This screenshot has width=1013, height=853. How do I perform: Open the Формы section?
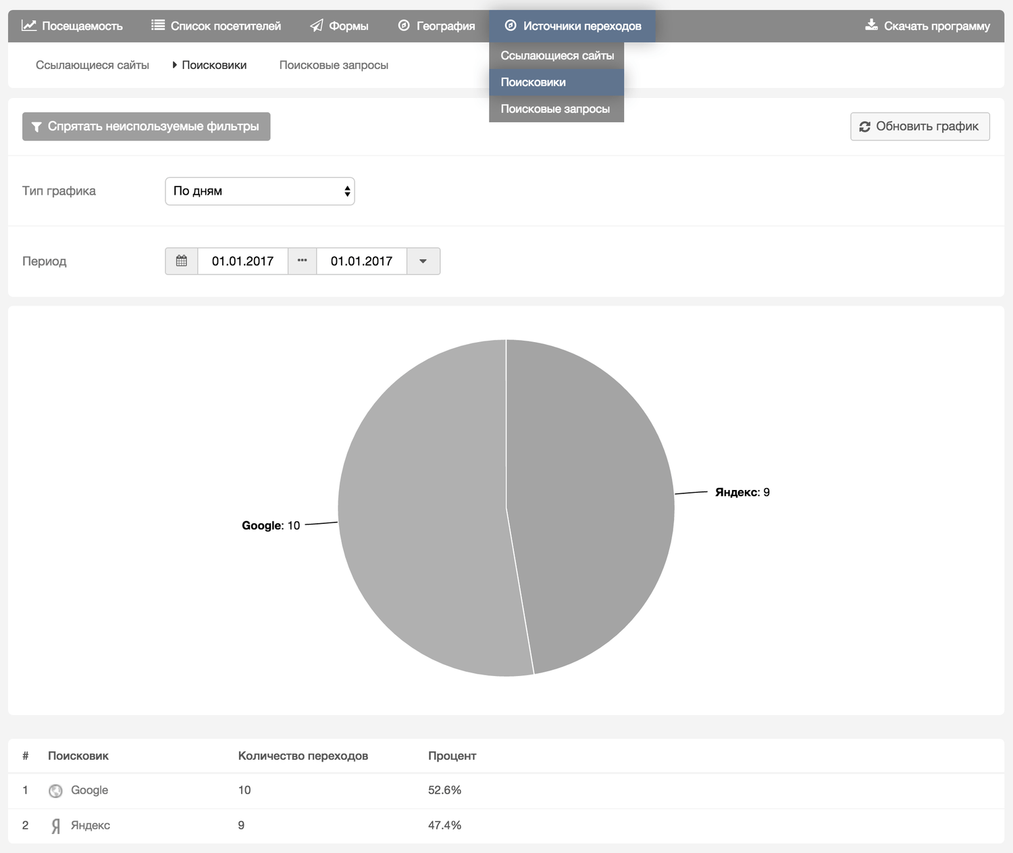[x=339, y=26]
